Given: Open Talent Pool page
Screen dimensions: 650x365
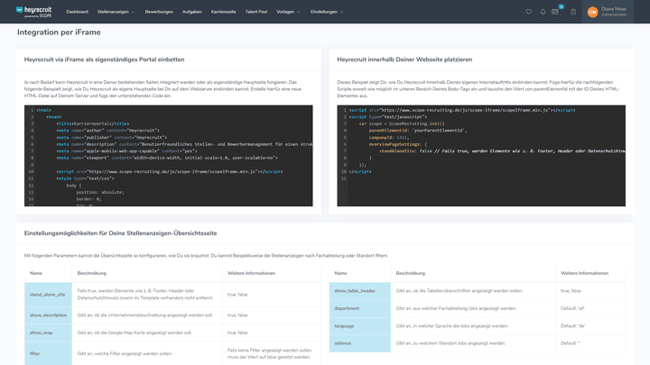Looking at the screenshot, I should 256,12.
